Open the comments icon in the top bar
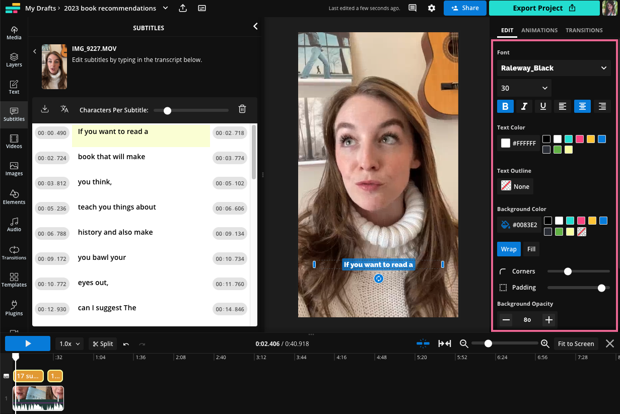 (412, 8)
